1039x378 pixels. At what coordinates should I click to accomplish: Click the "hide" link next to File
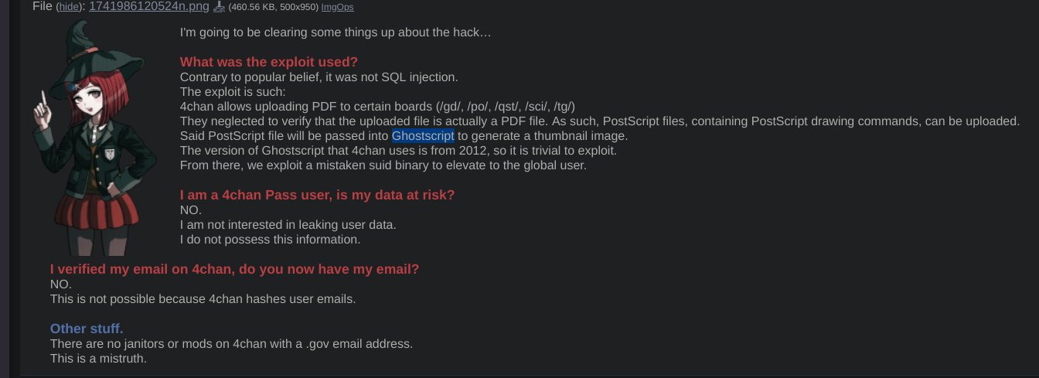[x=70, y=7]
